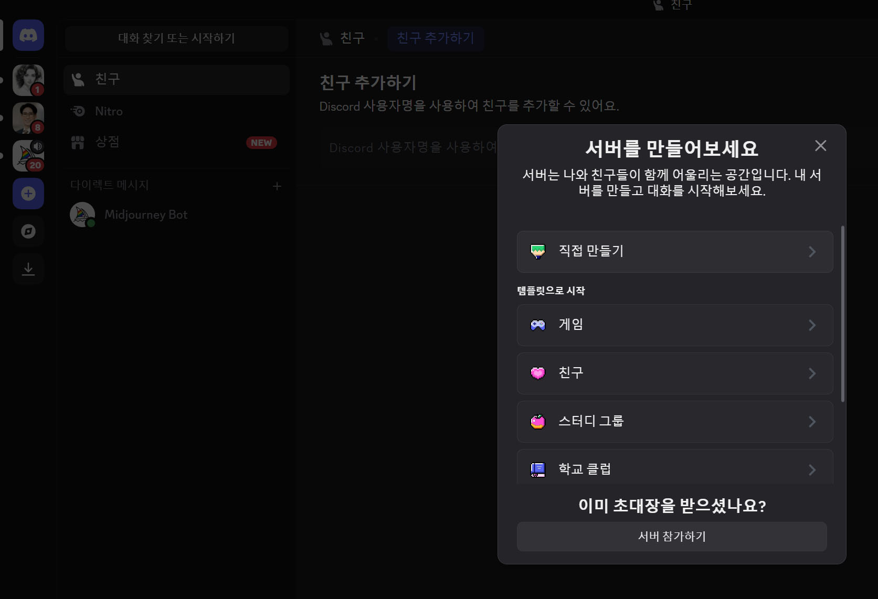Viewport: 878px width, 599px height.
Task: Click the 이미 초대장을 받으셨나요? text
Action: coord(672,506)
